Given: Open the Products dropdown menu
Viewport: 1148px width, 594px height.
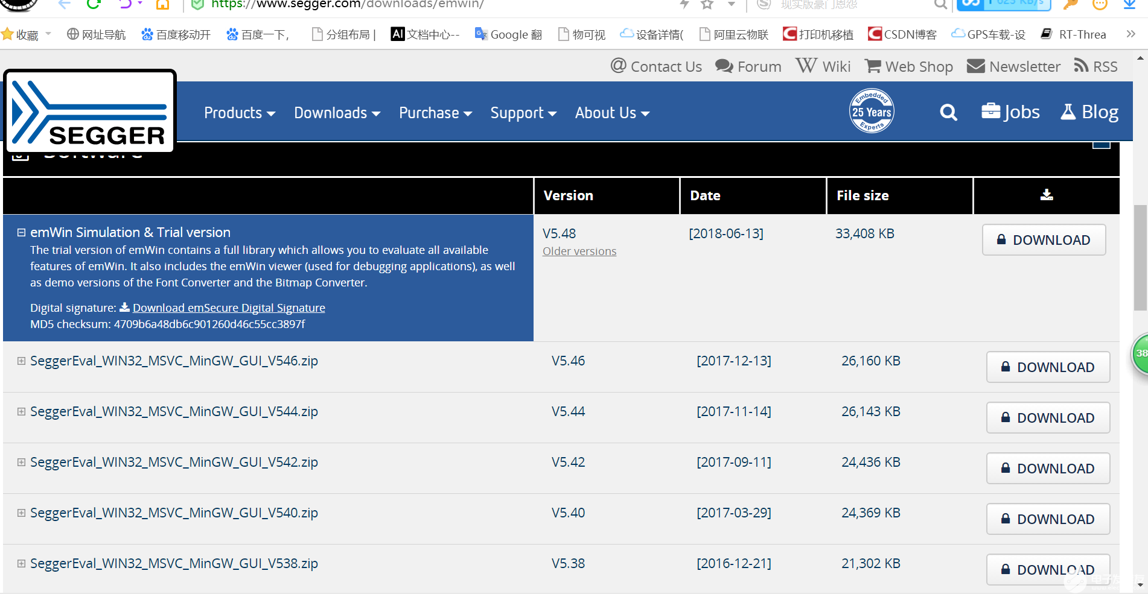Looking at the screenshot, I should coord(239,113).
